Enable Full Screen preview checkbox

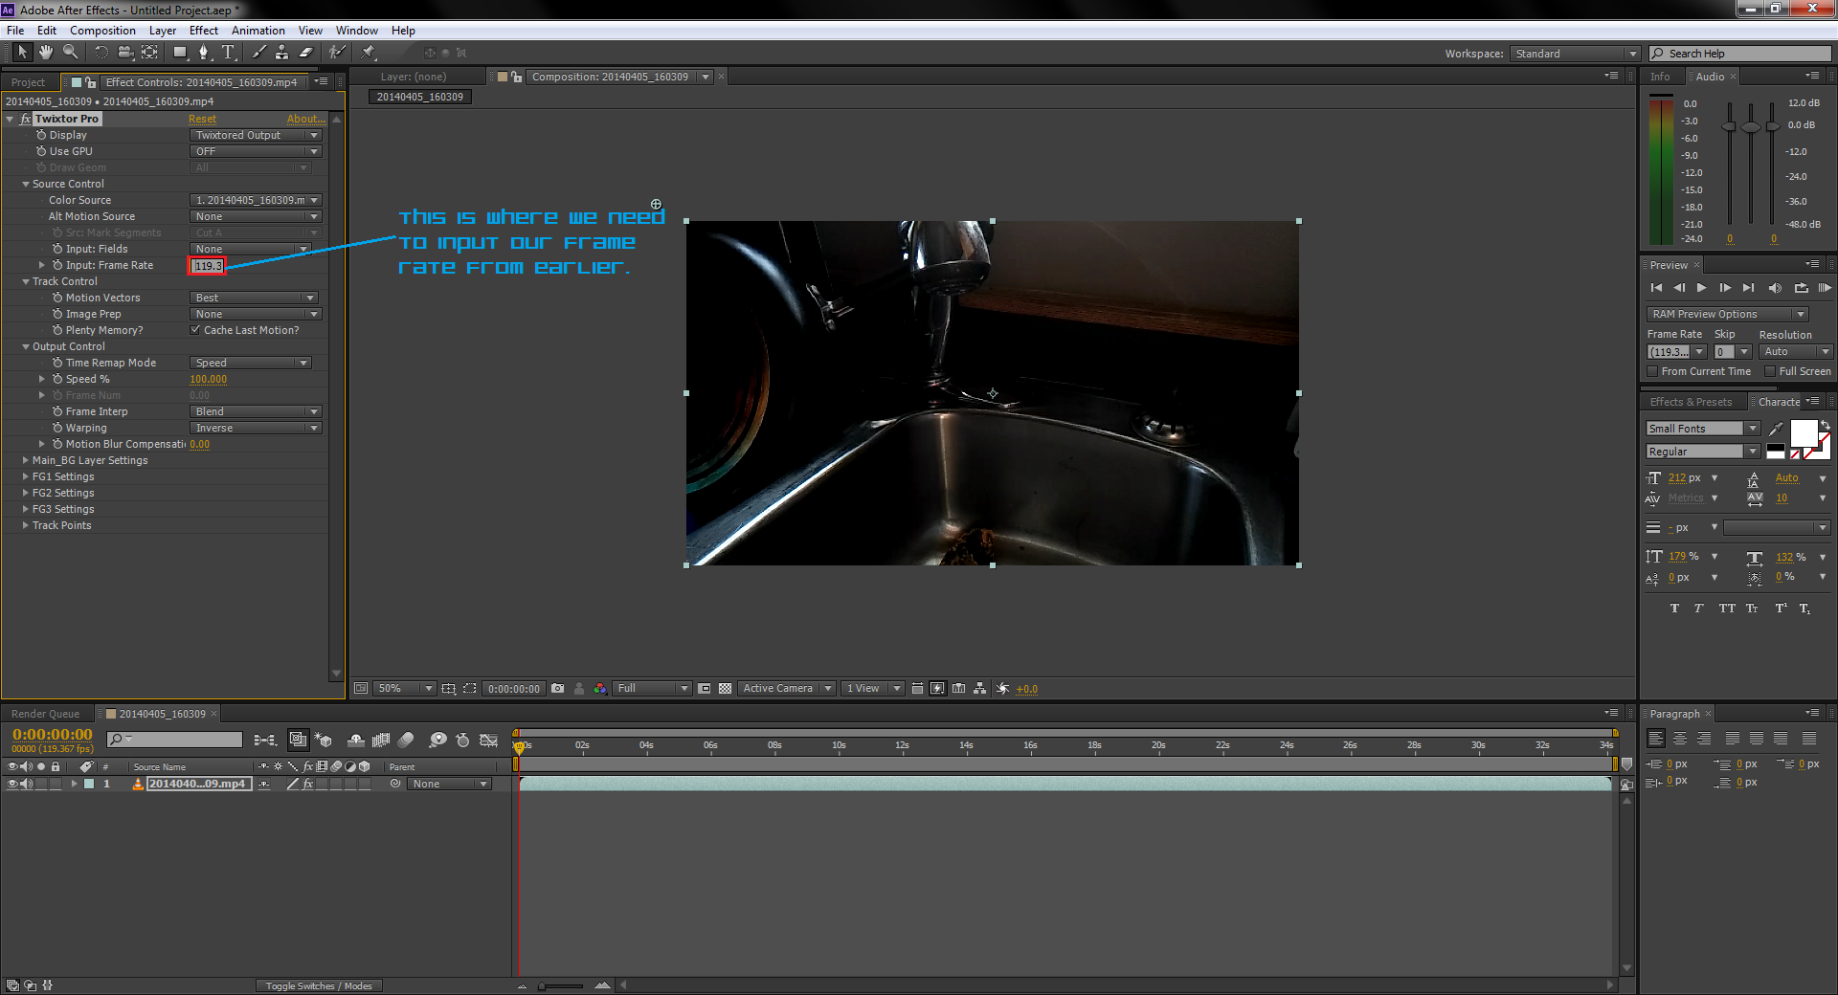(1770, 371)
